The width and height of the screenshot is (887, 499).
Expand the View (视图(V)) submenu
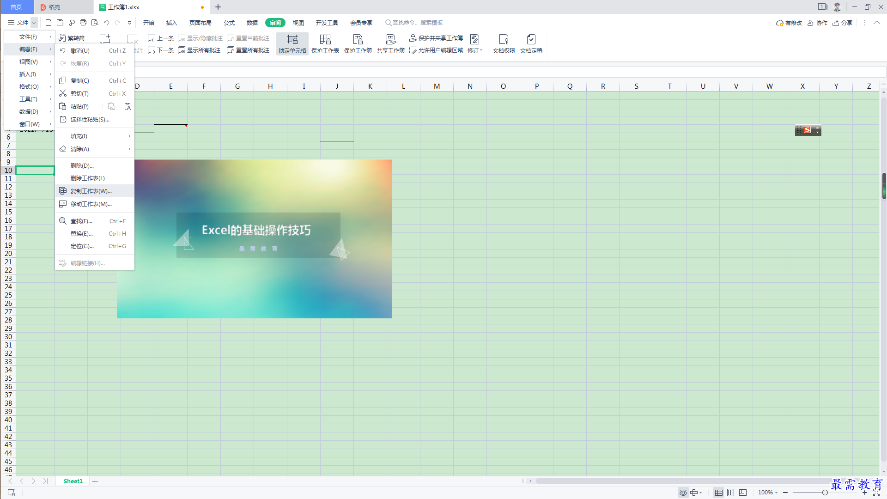pyautogui.click(x=30, y=62)
